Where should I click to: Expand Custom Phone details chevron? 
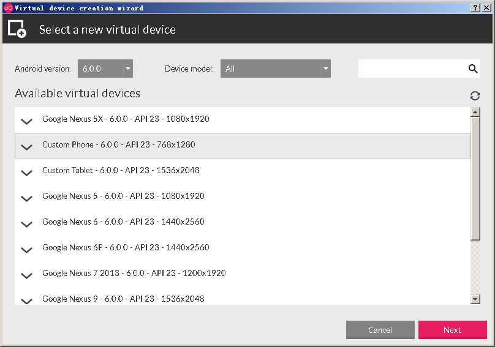coord(27,147)
